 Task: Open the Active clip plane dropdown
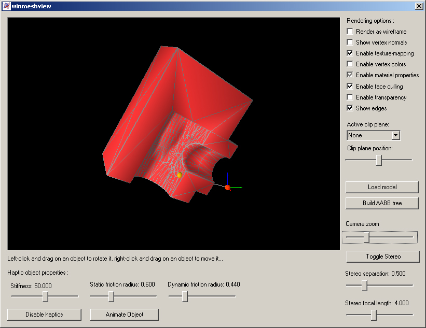[x=395, y=135]
